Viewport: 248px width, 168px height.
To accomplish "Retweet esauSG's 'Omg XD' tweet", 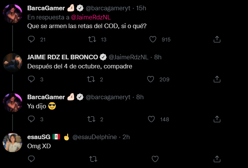I will point(92,158).
